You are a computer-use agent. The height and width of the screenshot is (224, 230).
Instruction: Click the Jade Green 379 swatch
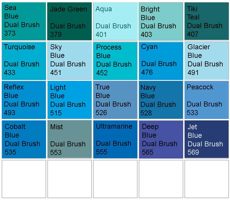[x=70, y=21]
